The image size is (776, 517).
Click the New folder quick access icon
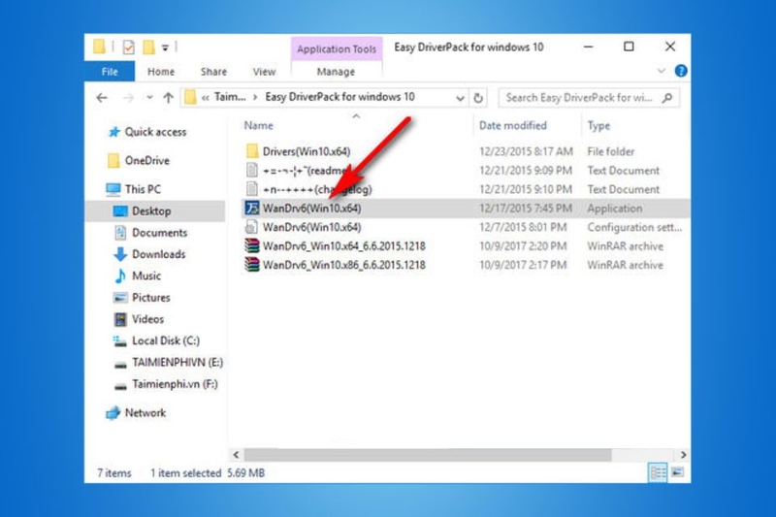148,47
